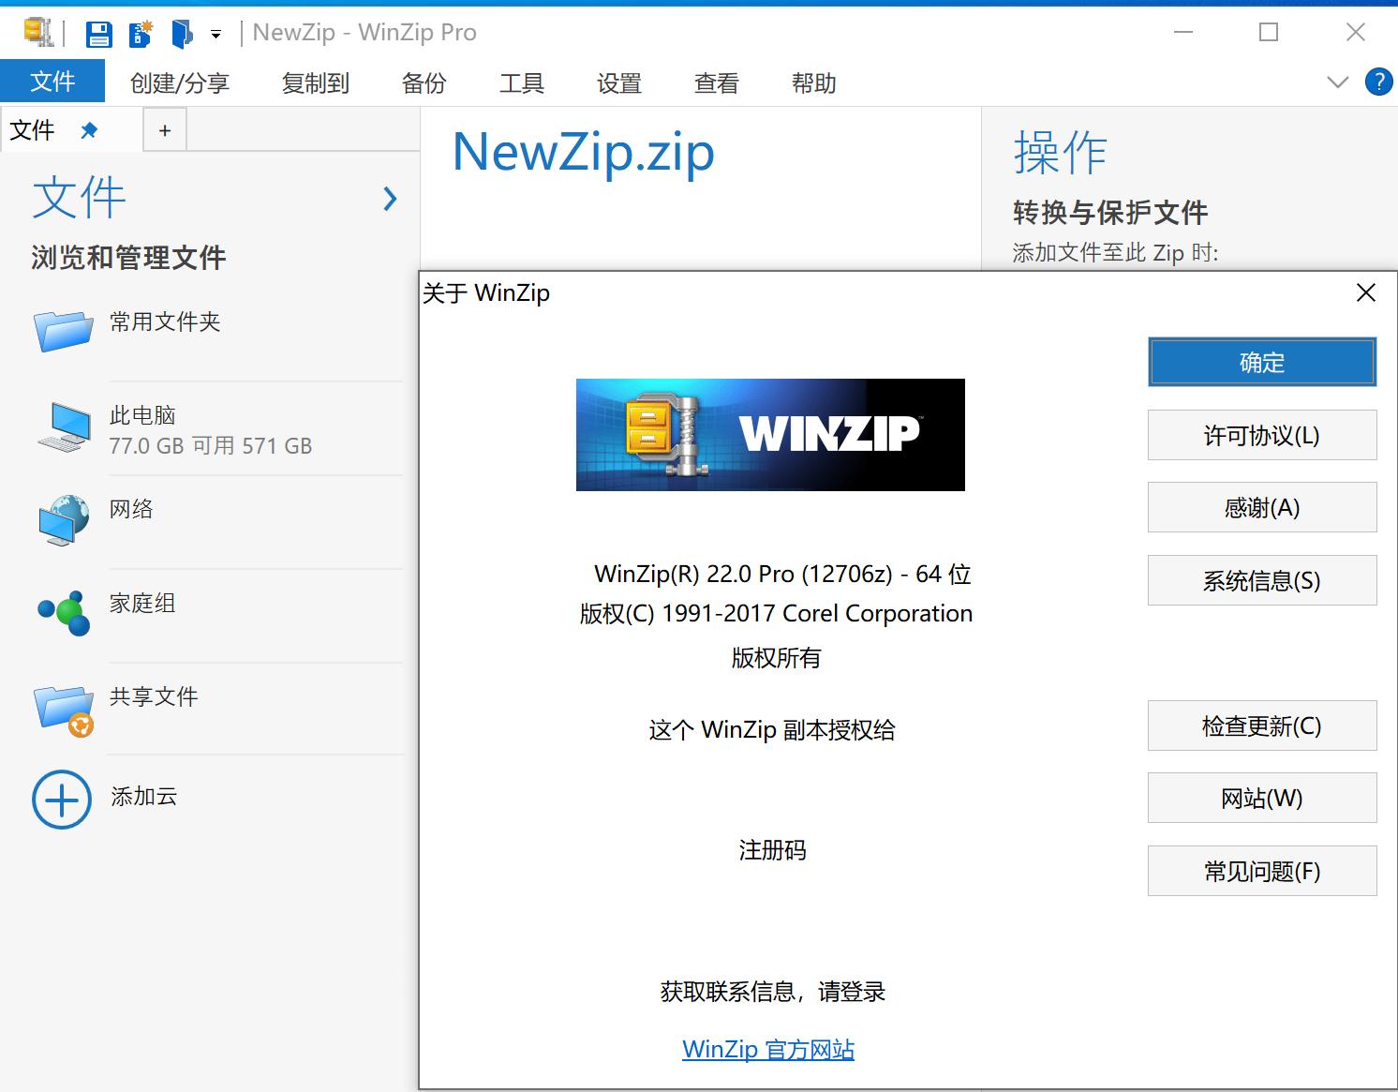
Task: Click the 常用文件夹 label
Action: pyautogui.click(x=165, y=322)
